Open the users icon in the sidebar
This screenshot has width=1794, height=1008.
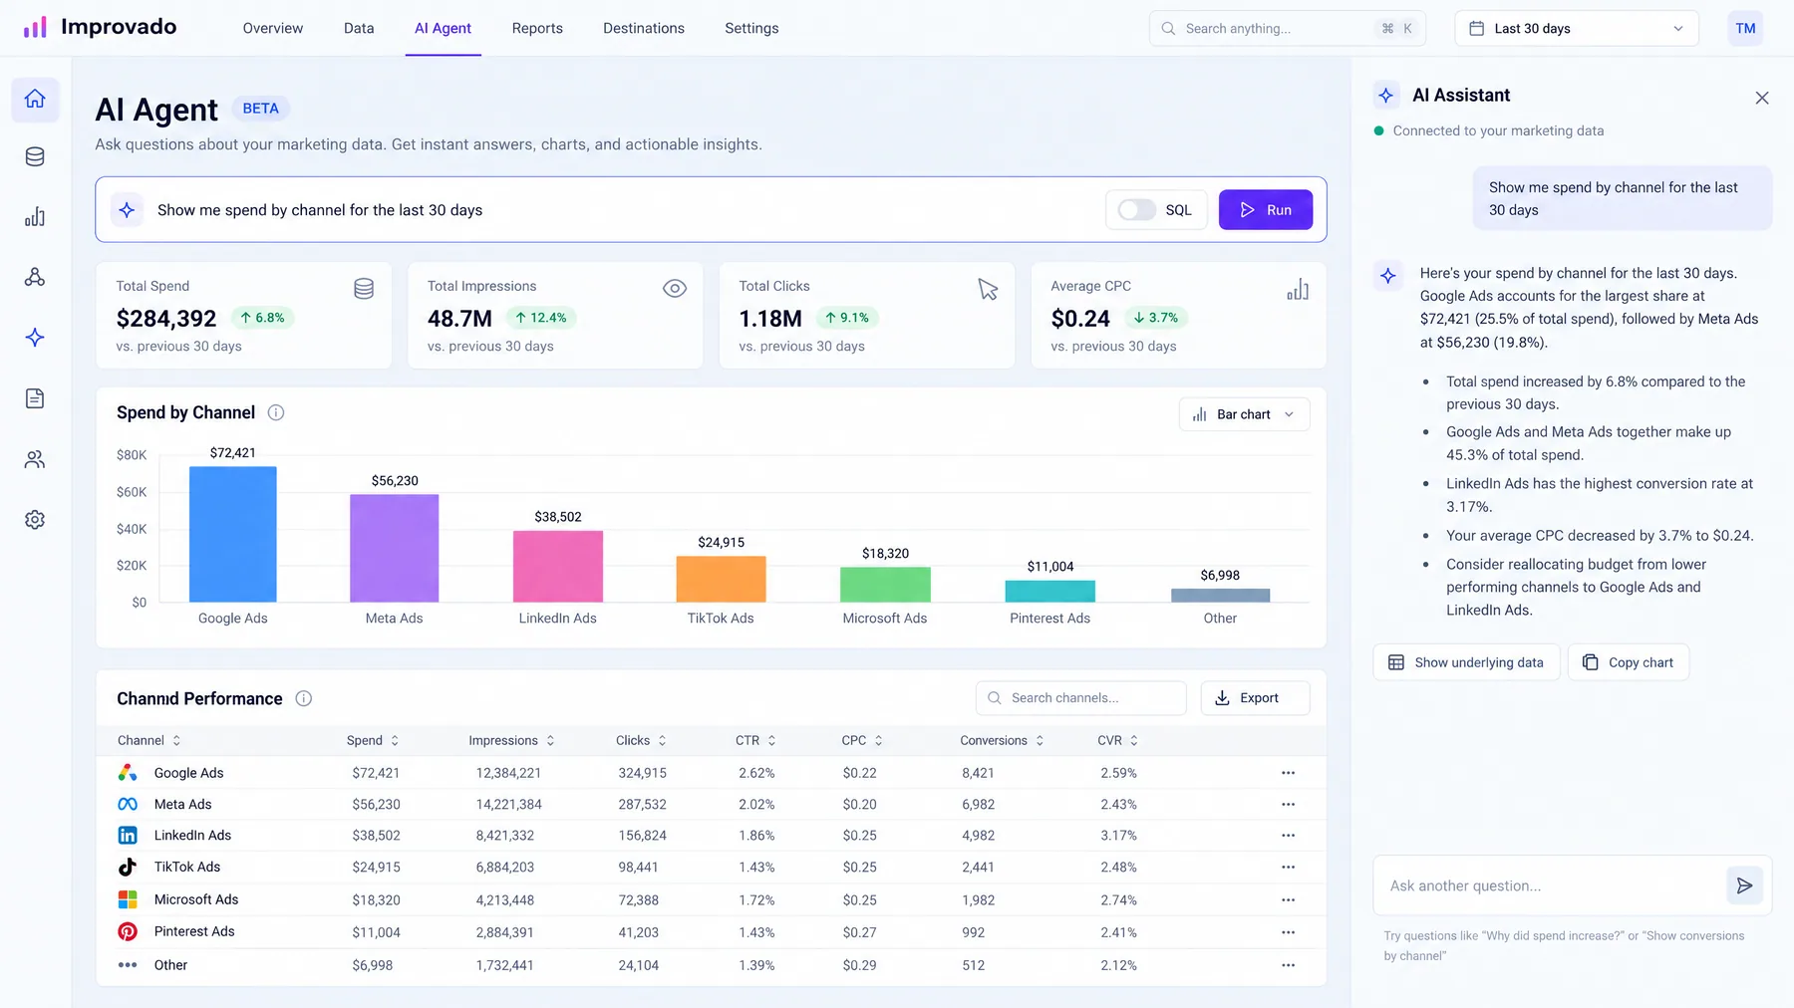click(35, 459)
